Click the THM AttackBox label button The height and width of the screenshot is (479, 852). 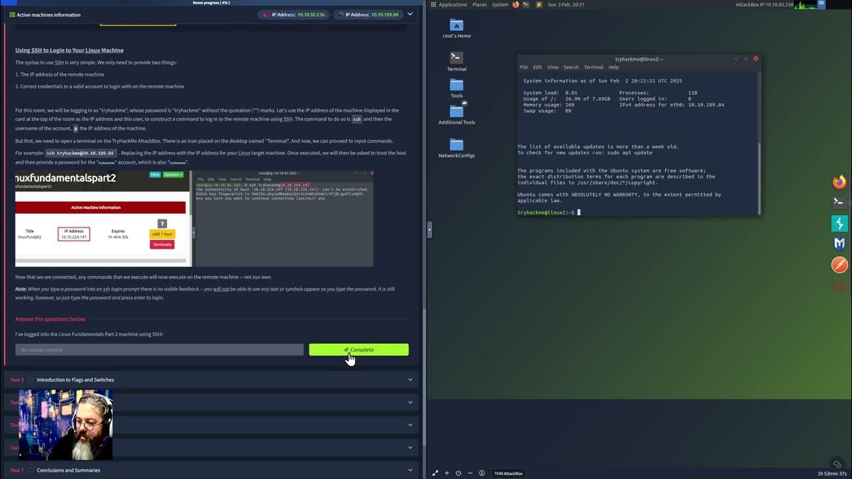point(509,473)
